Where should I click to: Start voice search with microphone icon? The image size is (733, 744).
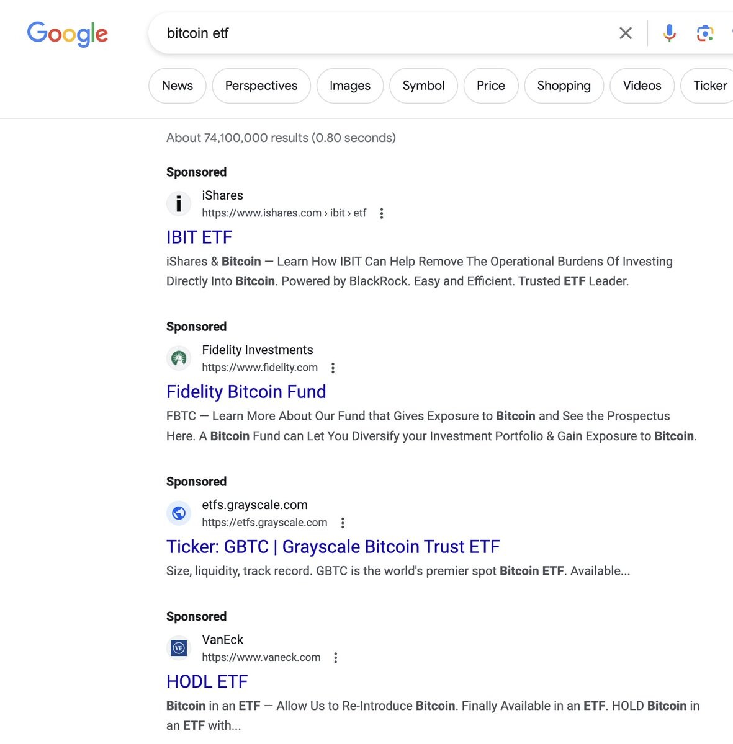[669, 33]
